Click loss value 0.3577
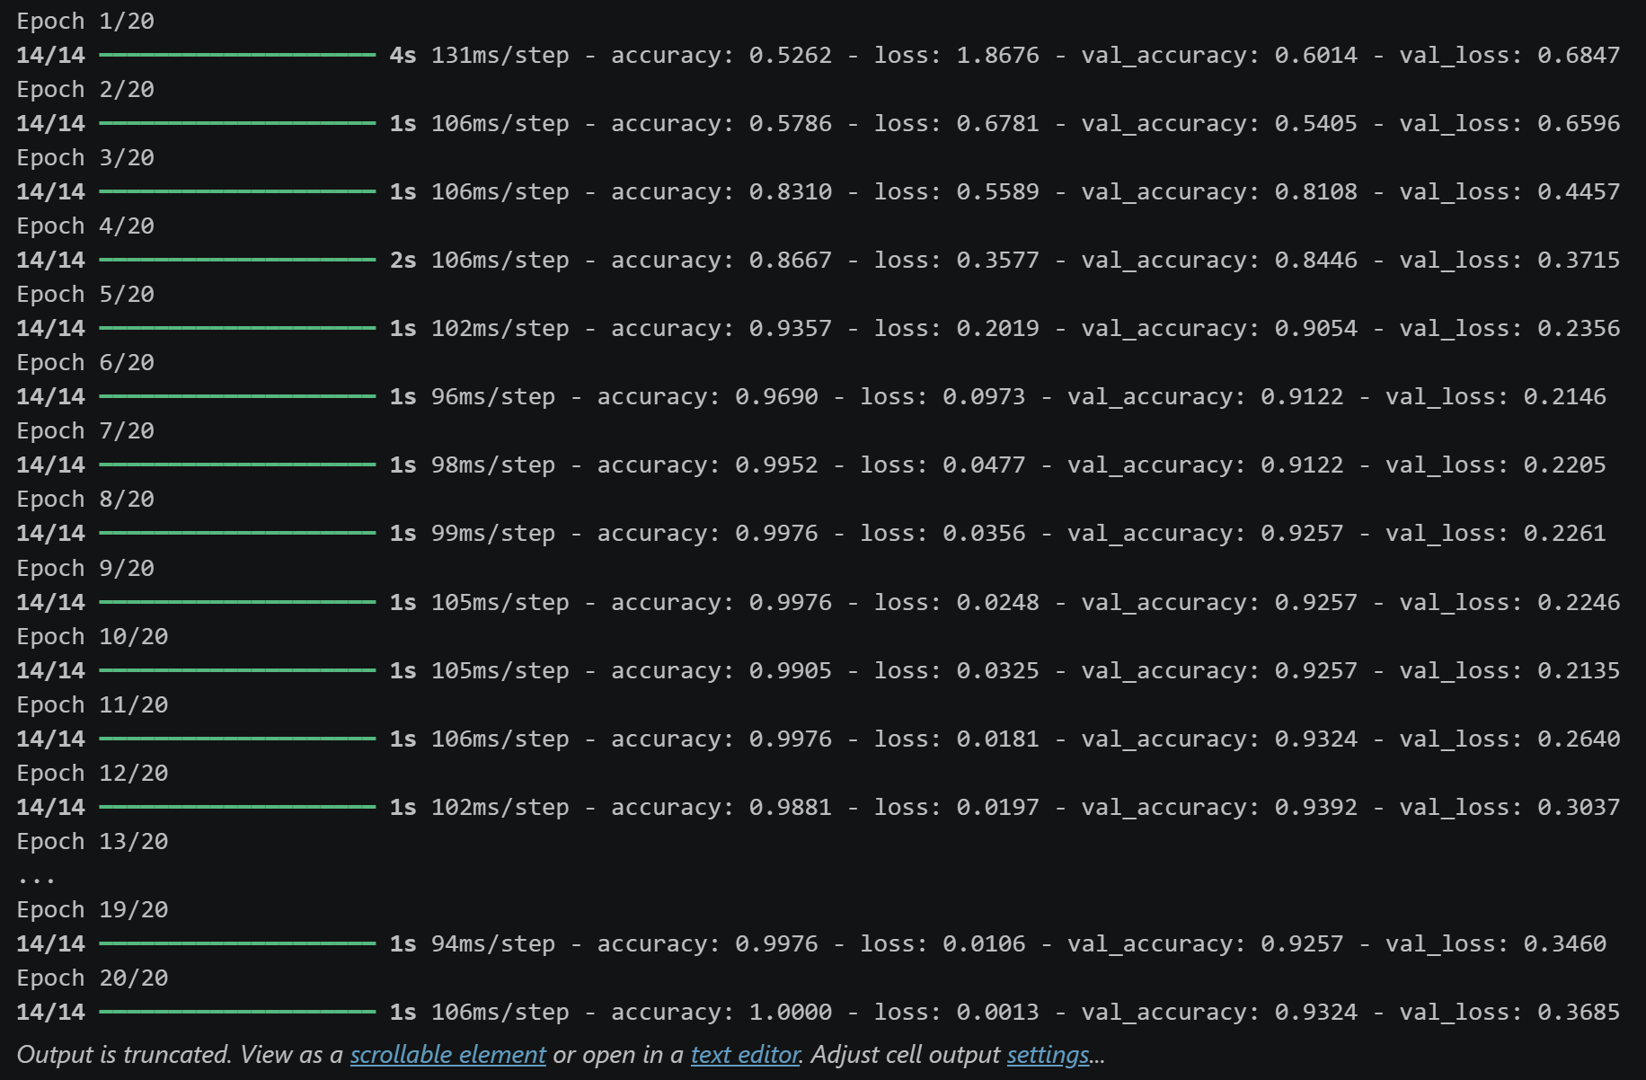 998,260
